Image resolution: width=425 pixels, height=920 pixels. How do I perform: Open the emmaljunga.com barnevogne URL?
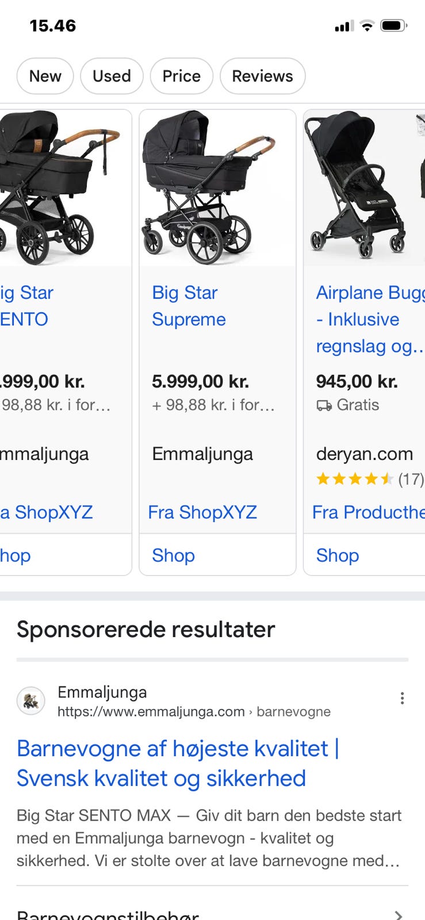[x=194, y=712]
